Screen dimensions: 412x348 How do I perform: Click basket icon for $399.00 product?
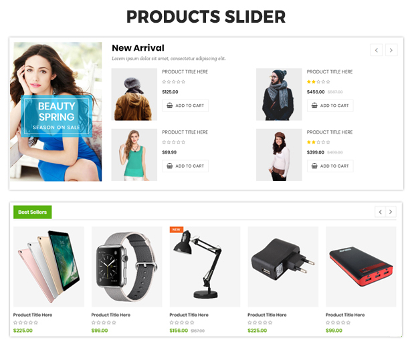coord(314,166)
